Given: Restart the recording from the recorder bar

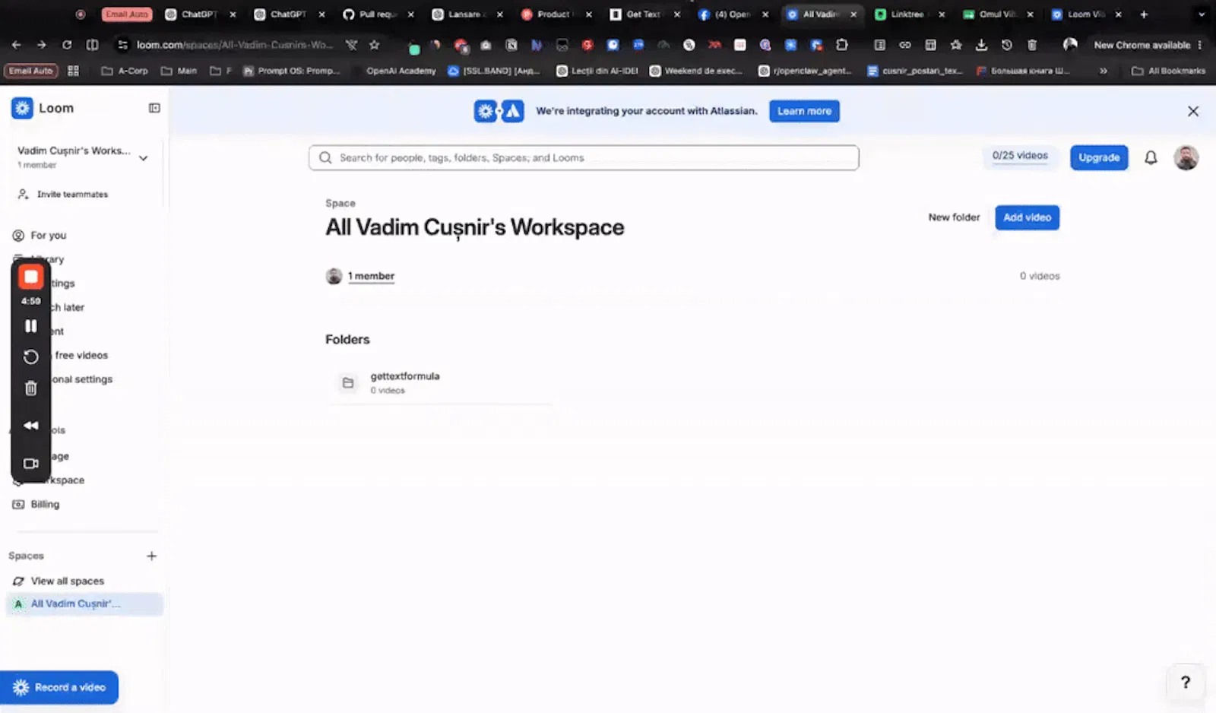Looking at the screenshot, I should click(31, 357).
